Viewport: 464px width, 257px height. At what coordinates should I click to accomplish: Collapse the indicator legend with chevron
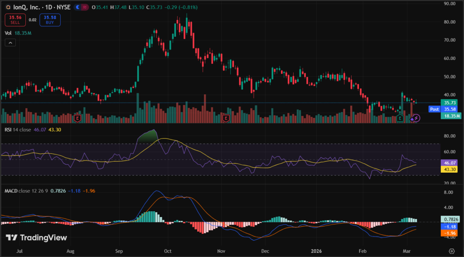[x=10, y=43]
